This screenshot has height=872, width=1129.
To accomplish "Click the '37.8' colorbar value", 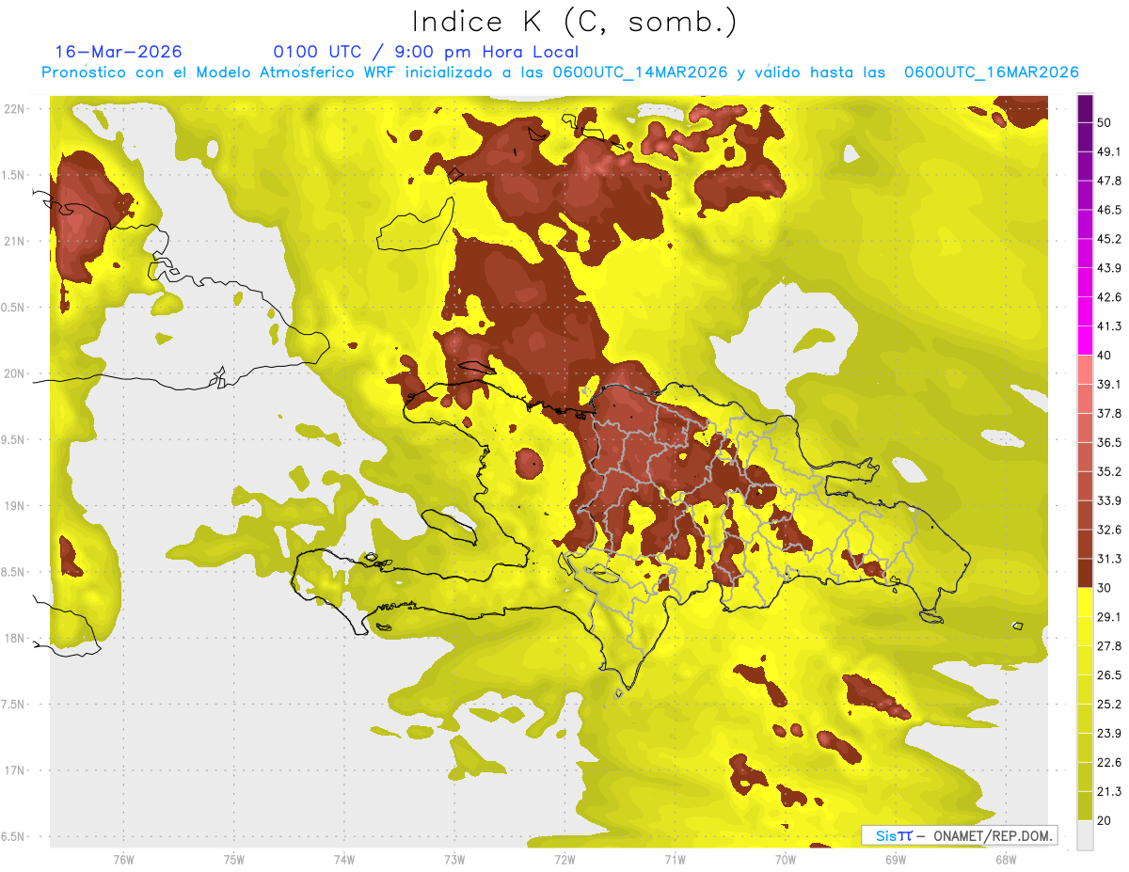I will point(1109,413).
